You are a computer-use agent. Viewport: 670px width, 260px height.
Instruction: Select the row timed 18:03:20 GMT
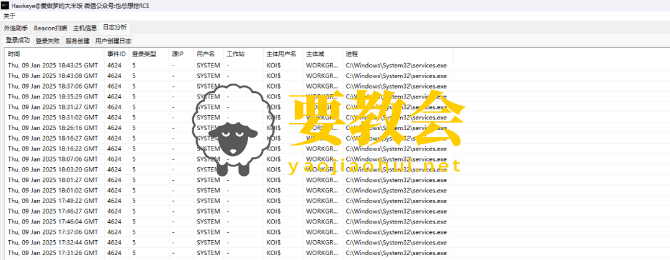(228, 170)
